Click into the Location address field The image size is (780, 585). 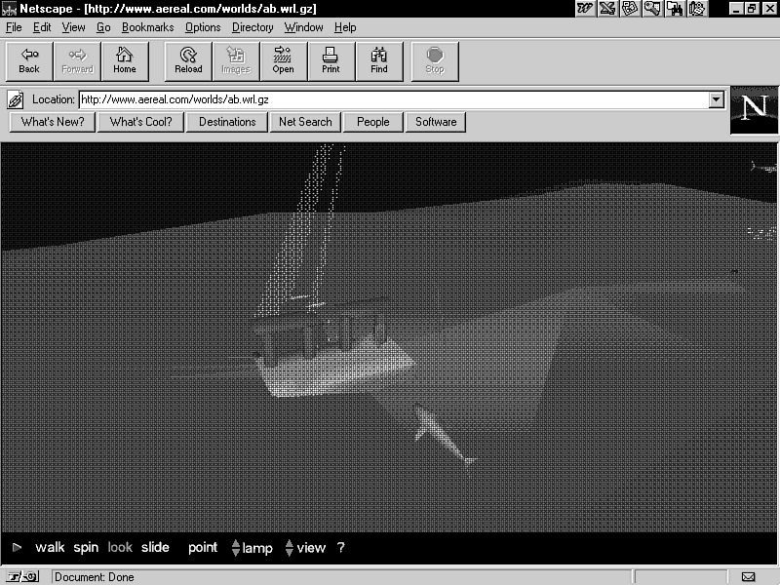point(390,99)
